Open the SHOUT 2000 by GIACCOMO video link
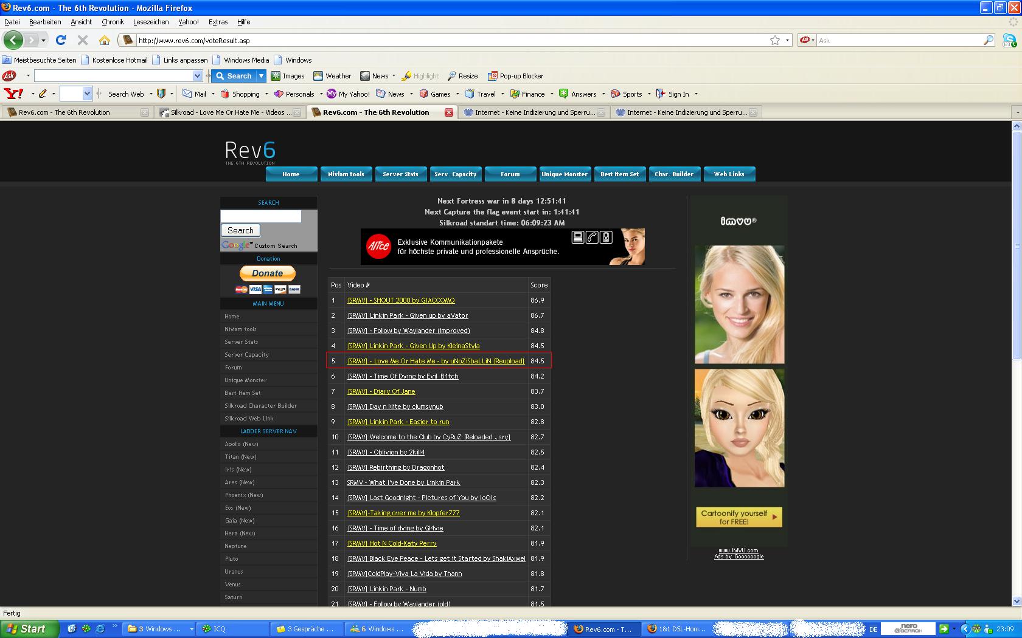The width and height of the screenshot is (1022, 638). coord(401,300)
